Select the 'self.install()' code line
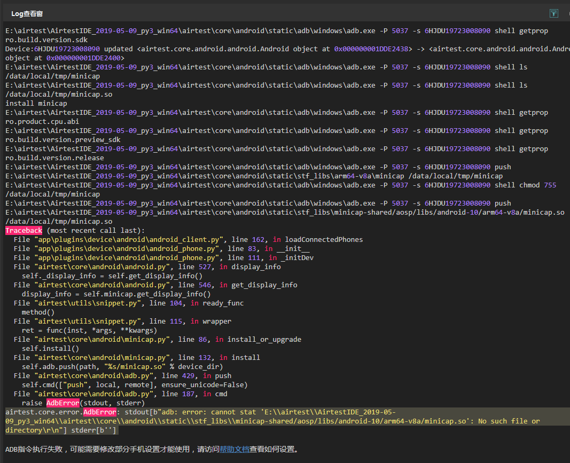Viewport: 570px width, 463px height. pos(51,349)
